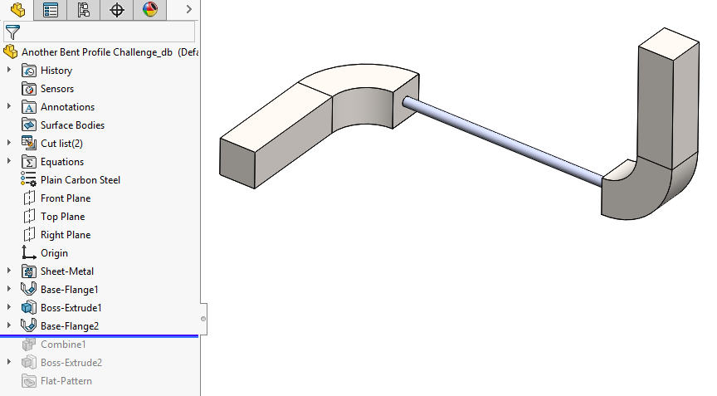Click the Flat-Pattern icon
The image size is (717, 396).
point(29,381)
